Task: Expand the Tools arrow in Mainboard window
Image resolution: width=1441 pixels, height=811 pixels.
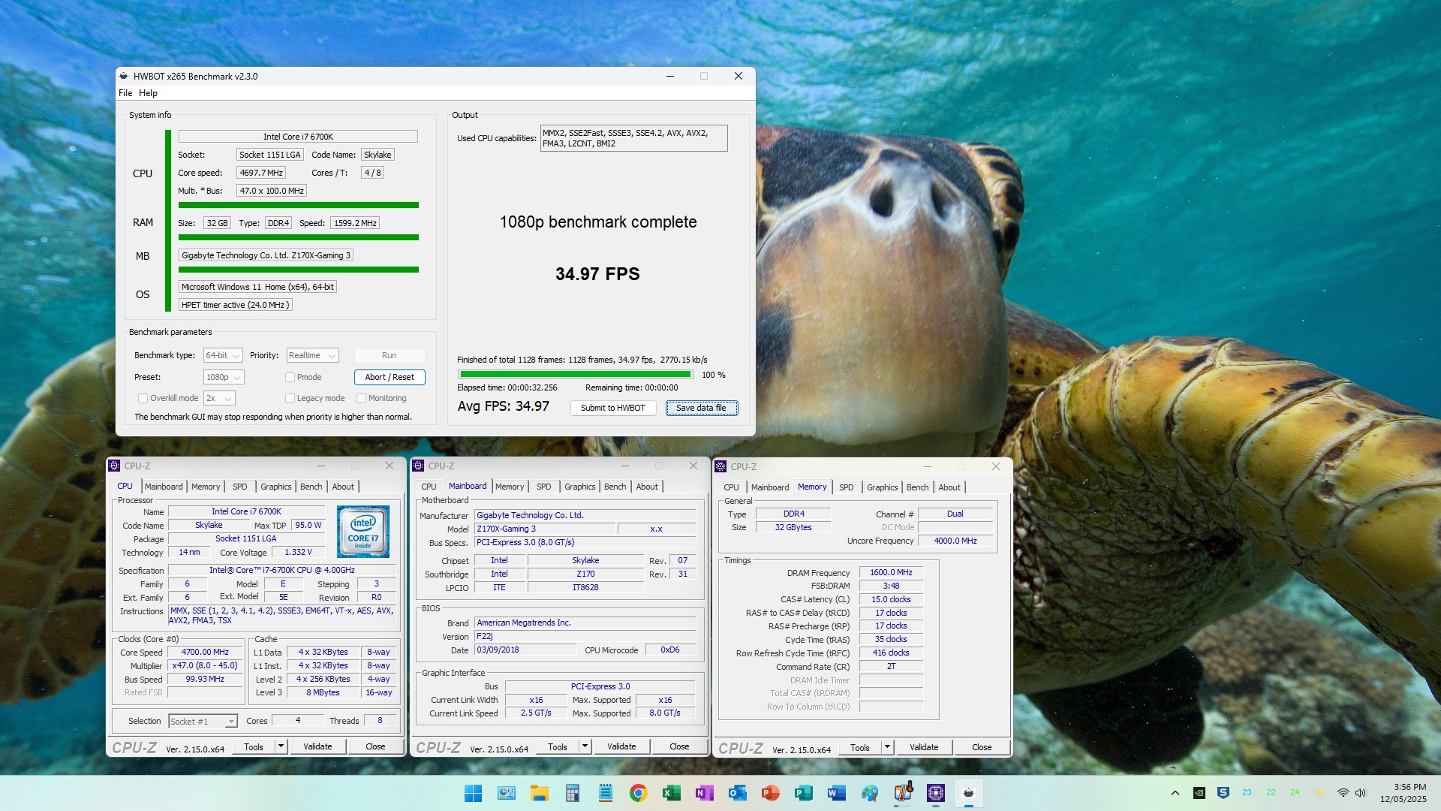Action: (x=585, y=746)
